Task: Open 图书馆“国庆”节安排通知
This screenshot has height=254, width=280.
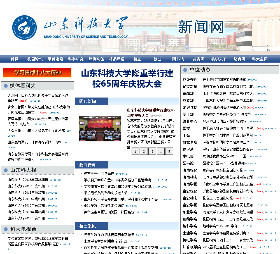Action: (223, 163)
